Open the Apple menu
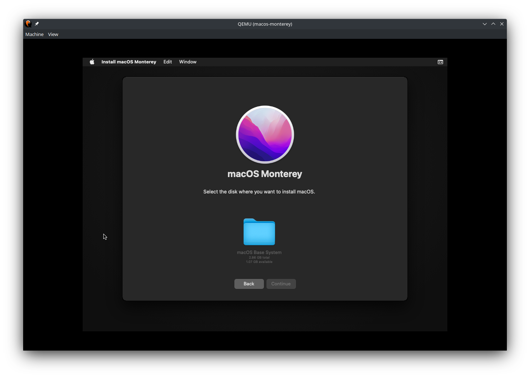 point(92,62)
